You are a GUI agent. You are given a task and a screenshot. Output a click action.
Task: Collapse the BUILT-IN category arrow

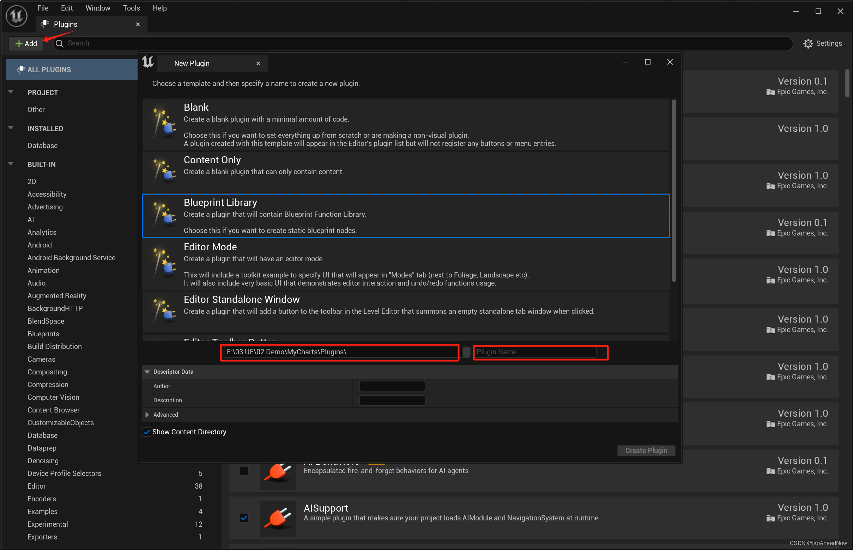(11, 164)
